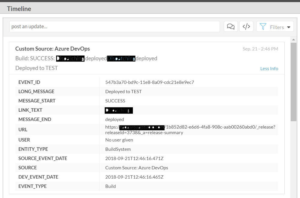This screenshot has height=198, width=300.
Task: Click the timeline vertical scrollbar thumb
Action: pyautogui.click(x=293, y=81)
